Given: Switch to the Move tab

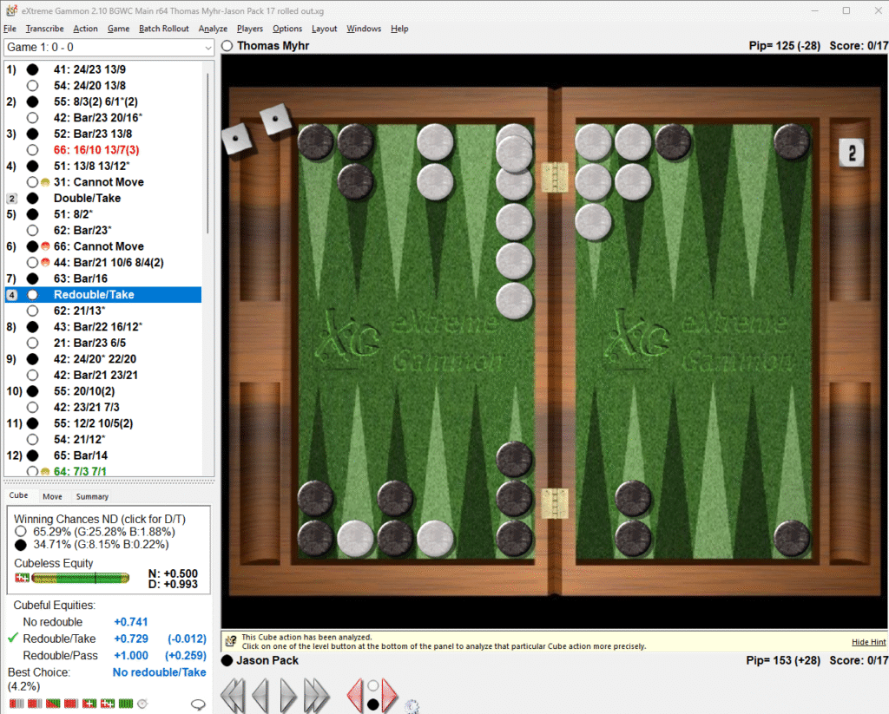Looking at the screenshot, I should pyautogui.click(x=52, y=496).
